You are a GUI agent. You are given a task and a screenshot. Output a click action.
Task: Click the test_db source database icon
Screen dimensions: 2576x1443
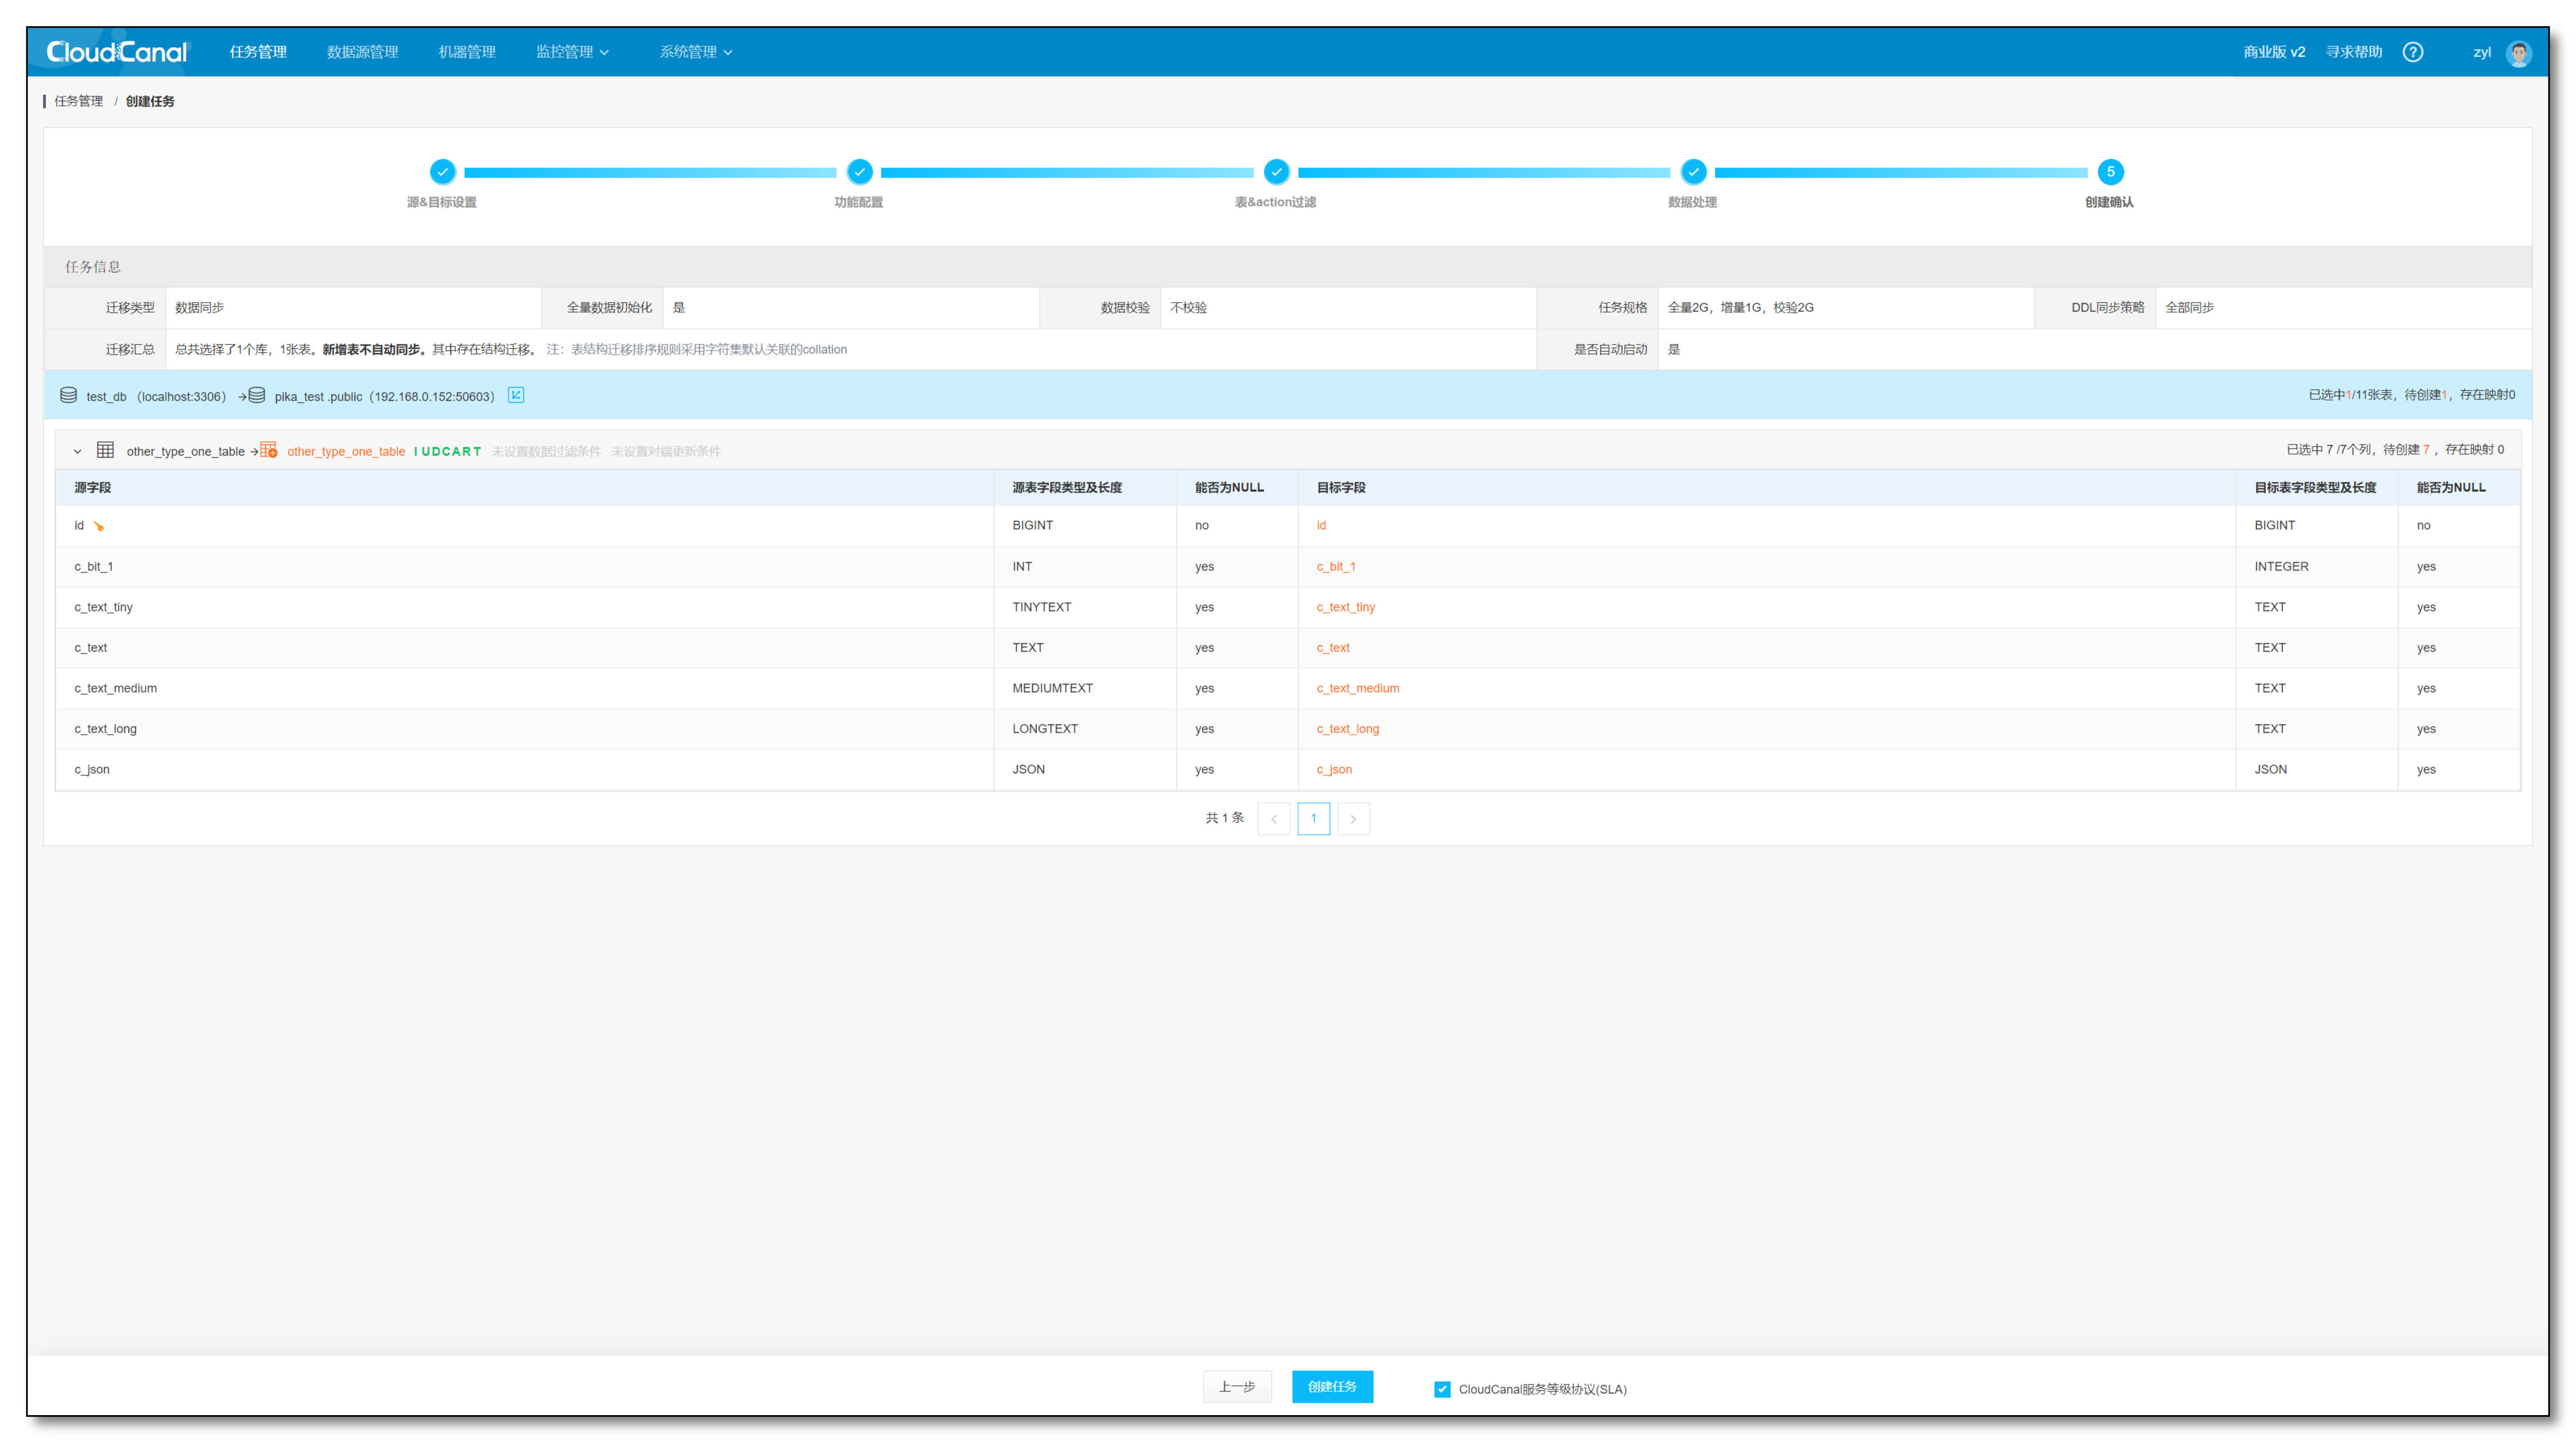click(68, 395)
